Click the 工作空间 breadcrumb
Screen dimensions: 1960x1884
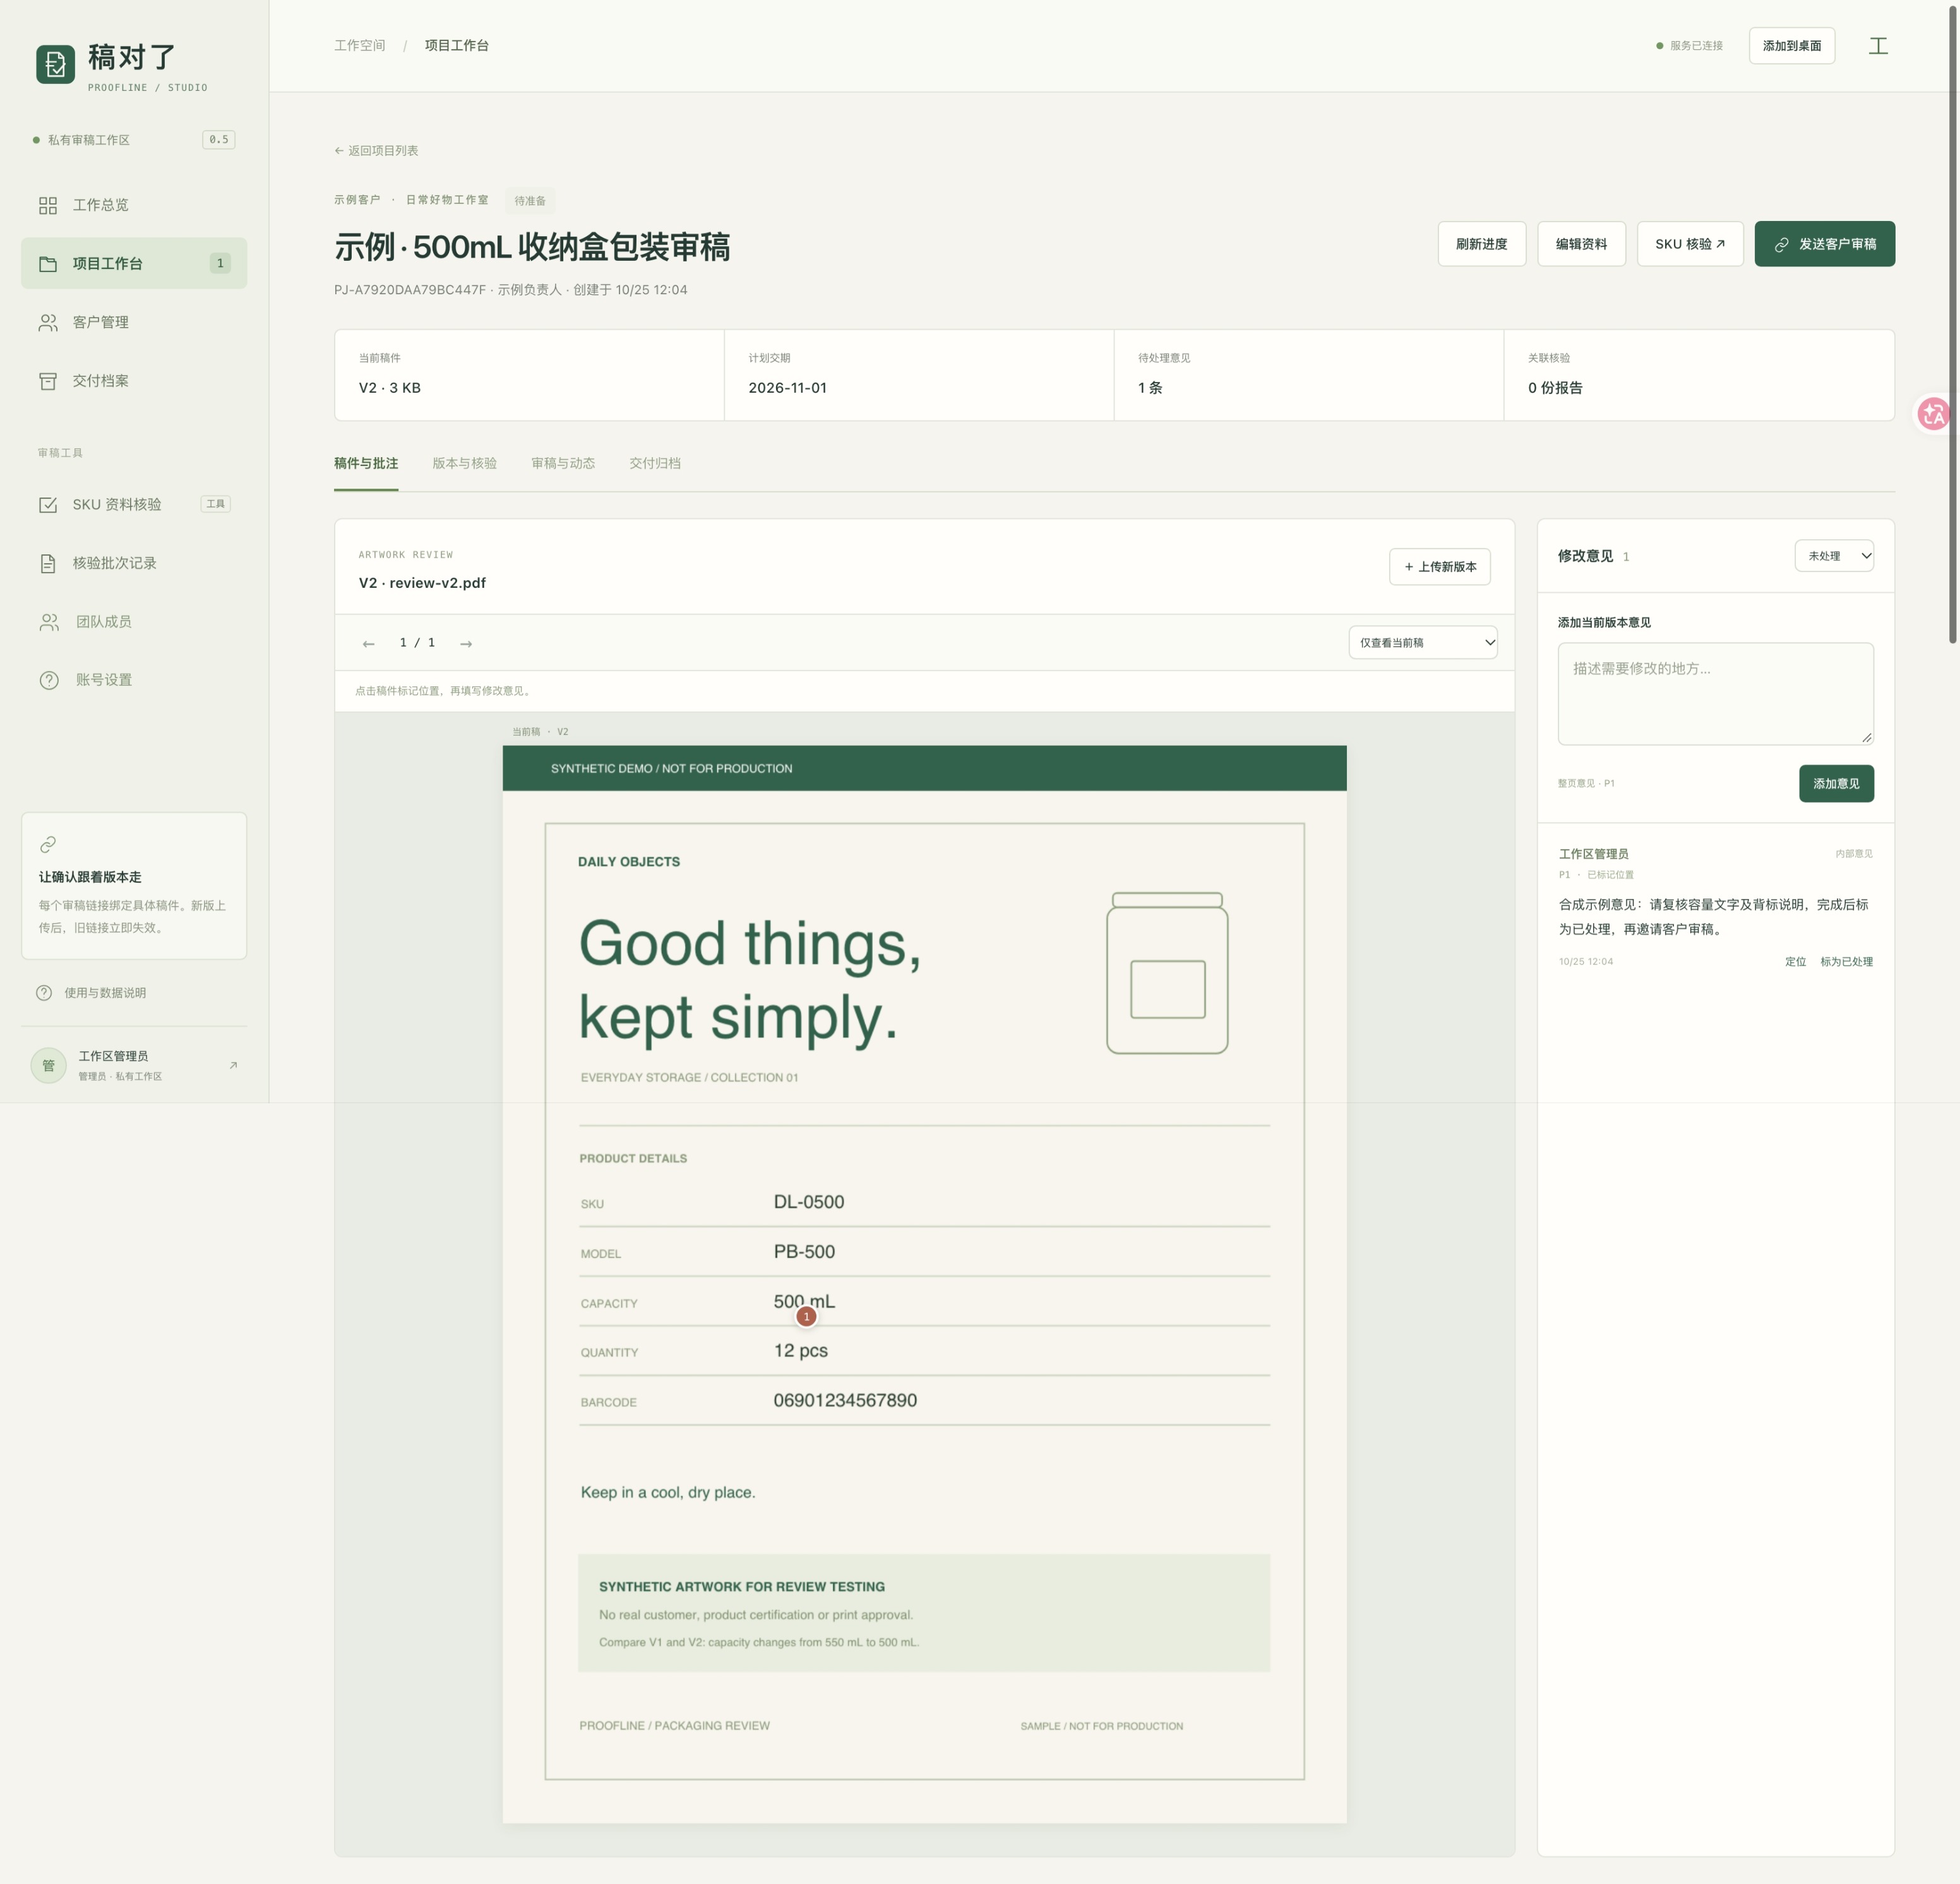point(360,45)
